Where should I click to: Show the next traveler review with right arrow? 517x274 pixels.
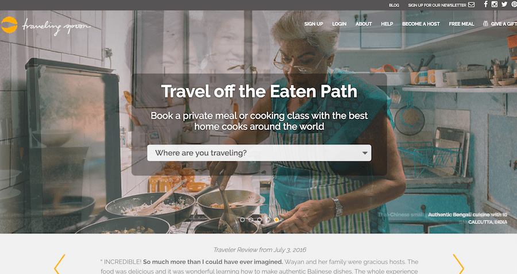458,264
